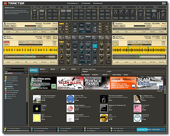The width and height of the screenshot is (170, 136).
Task: Click the Ellen Allien banner
Action: [70, 83]
